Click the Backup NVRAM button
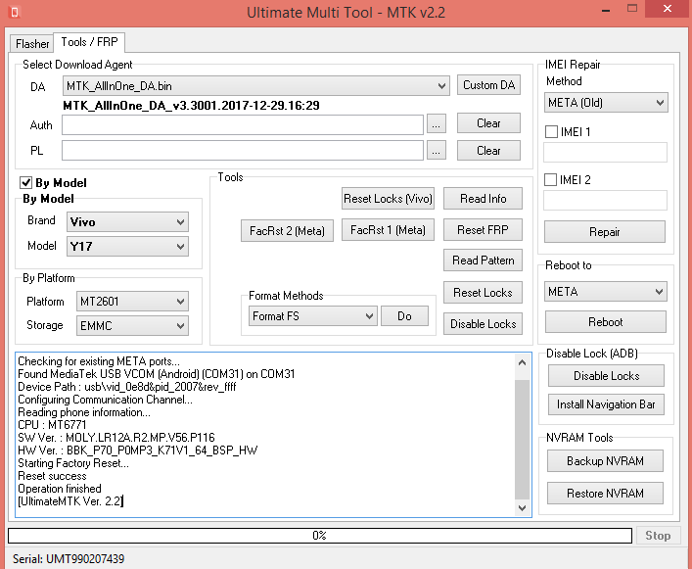 pyautogui.click(x=605, y=461)
